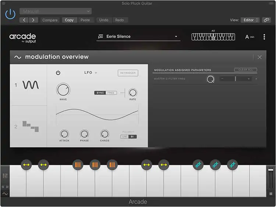The height and width of the screenshot is (207, 276).
Task: Close the modulation overview panel
Action: click(x=260, y=57)
